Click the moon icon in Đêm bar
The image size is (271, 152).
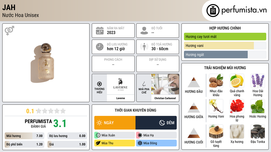click(x=162, y=123)
